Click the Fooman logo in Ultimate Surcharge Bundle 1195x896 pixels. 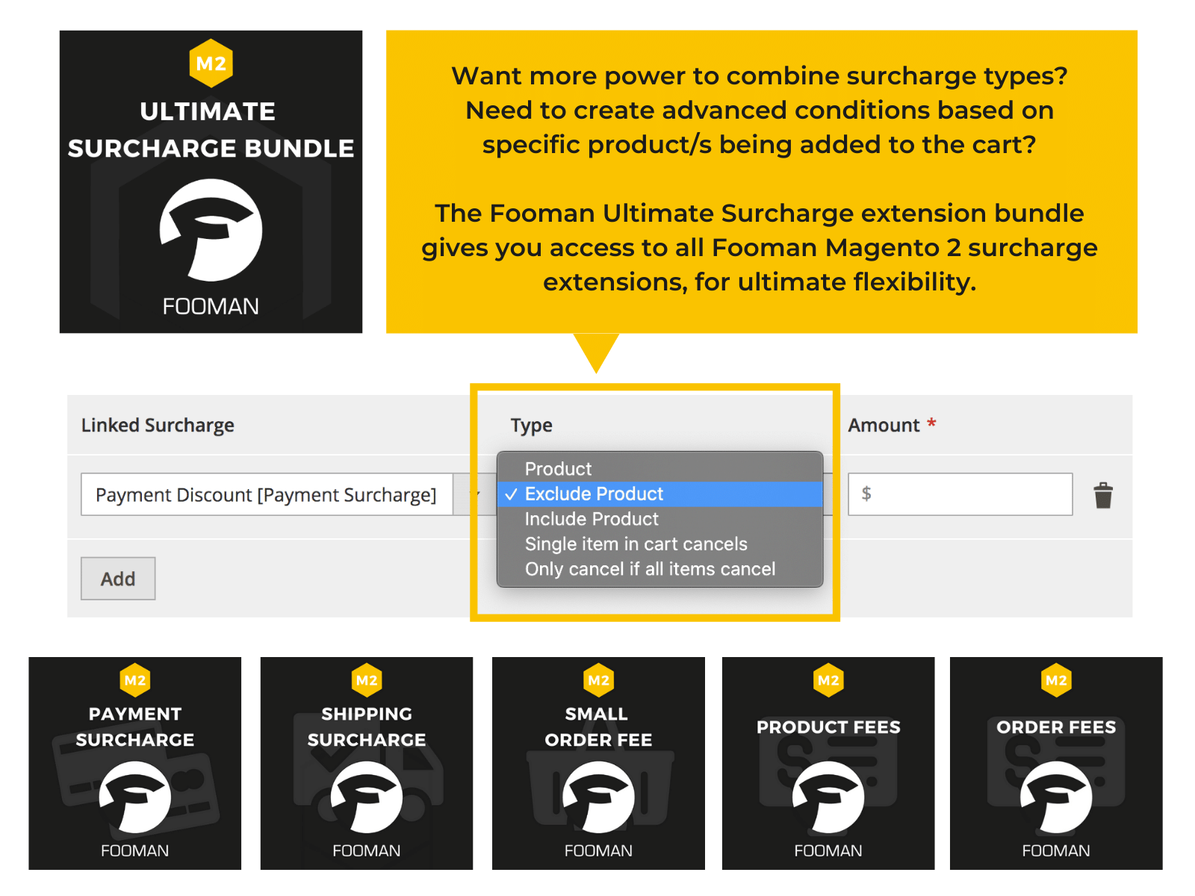click(211, 230)
